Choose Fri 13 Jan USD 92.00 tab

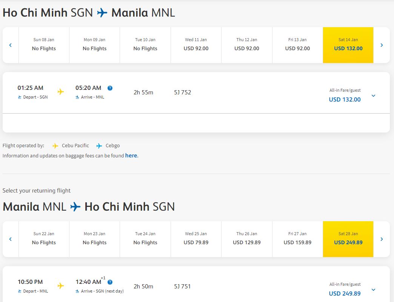297,45
